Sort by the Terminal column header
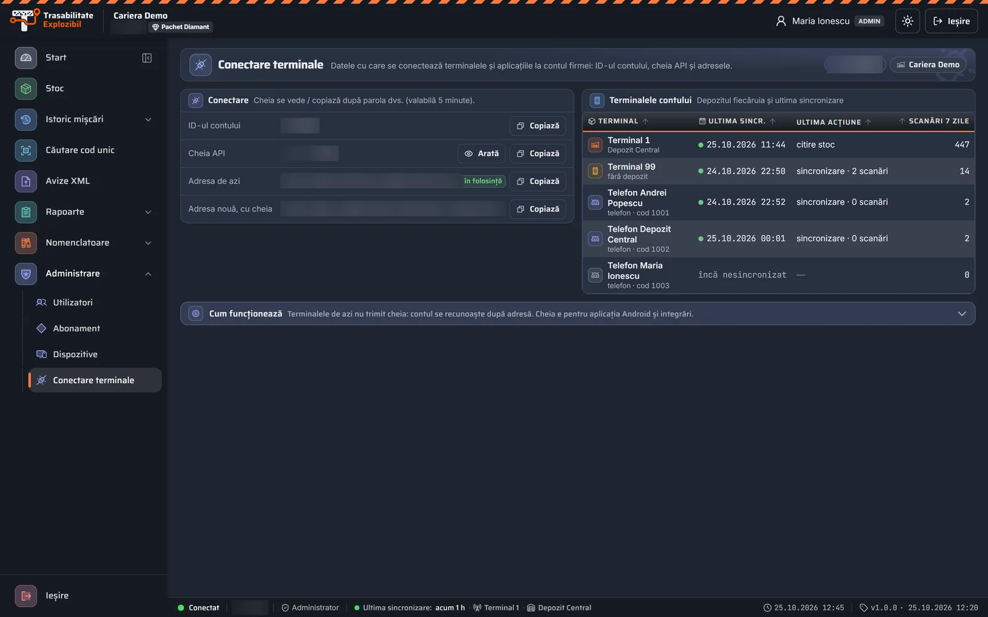The height and width of the screenshot is (617, 988). coord(618,122)
